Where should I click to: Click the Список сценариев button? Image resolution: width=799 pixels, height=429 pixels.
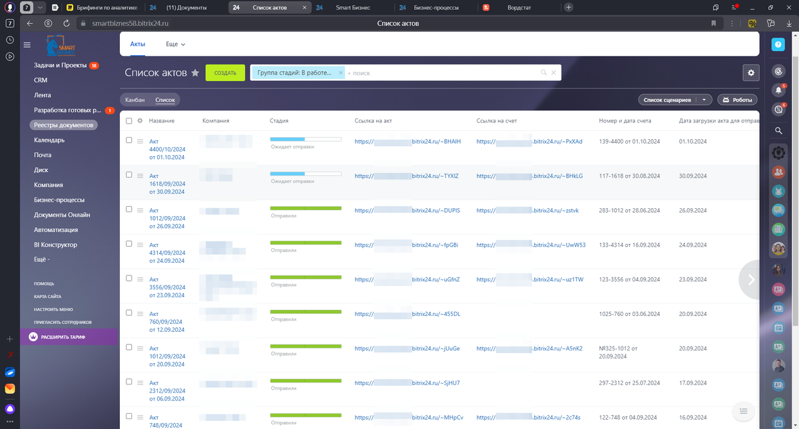click(x=668, y=100)
